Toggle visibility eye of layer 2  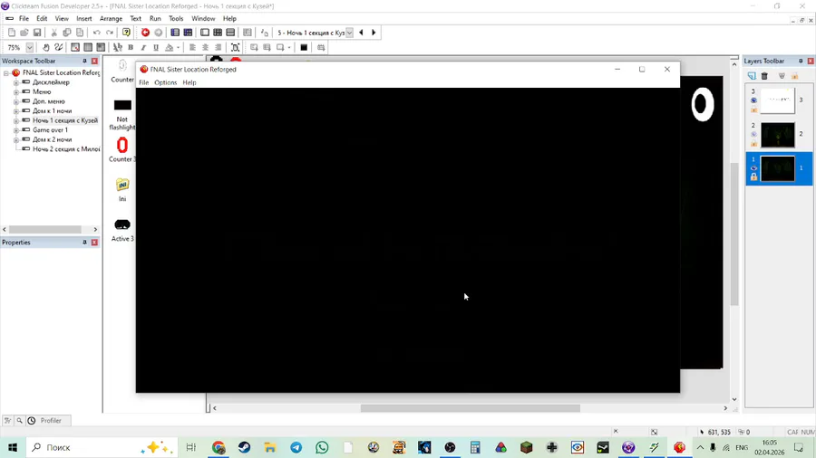(753, 135)
